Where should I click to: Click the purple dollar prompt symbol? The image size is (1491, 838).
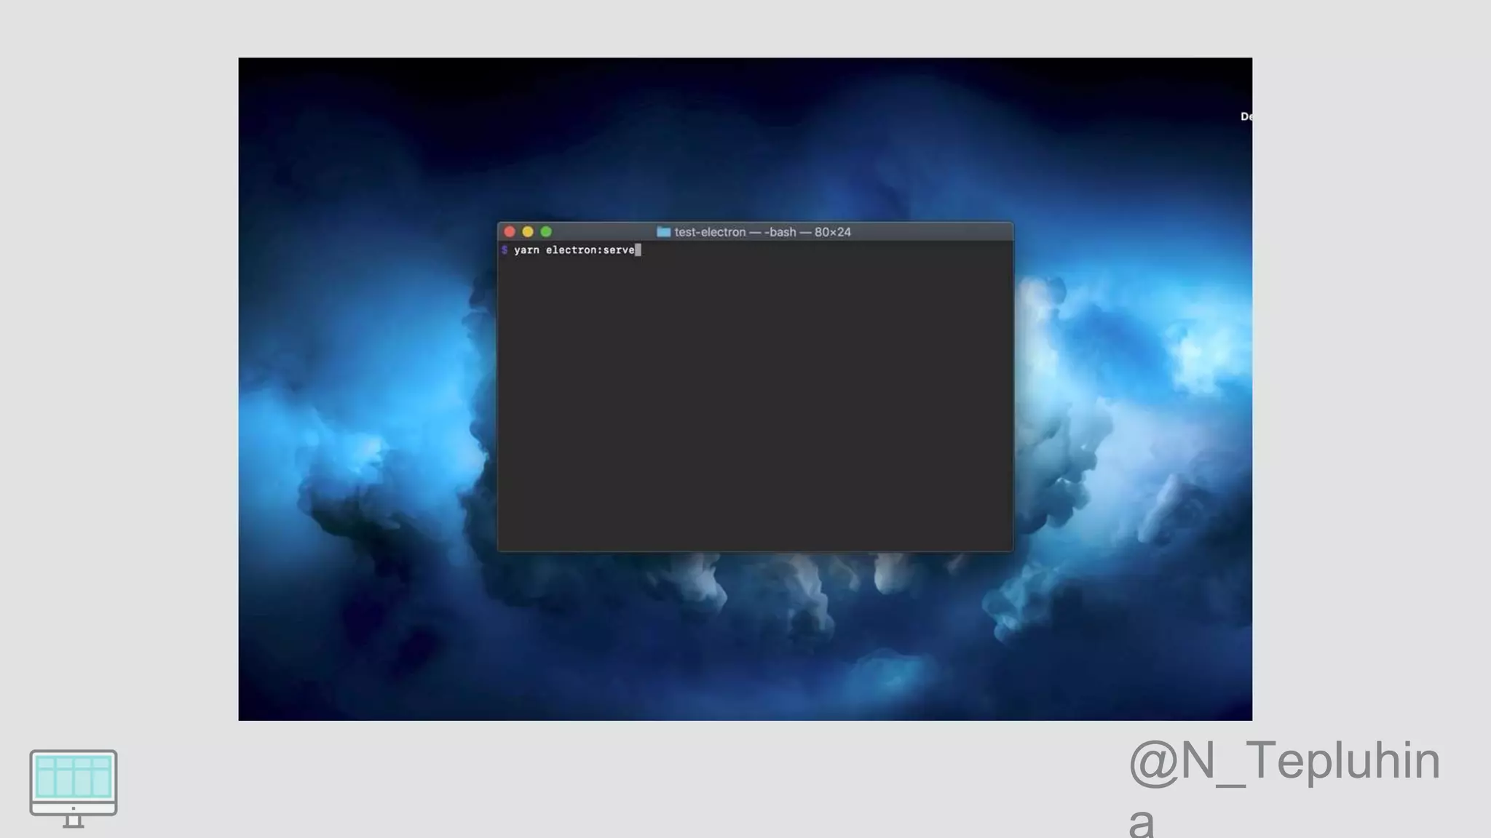[505, 250]
